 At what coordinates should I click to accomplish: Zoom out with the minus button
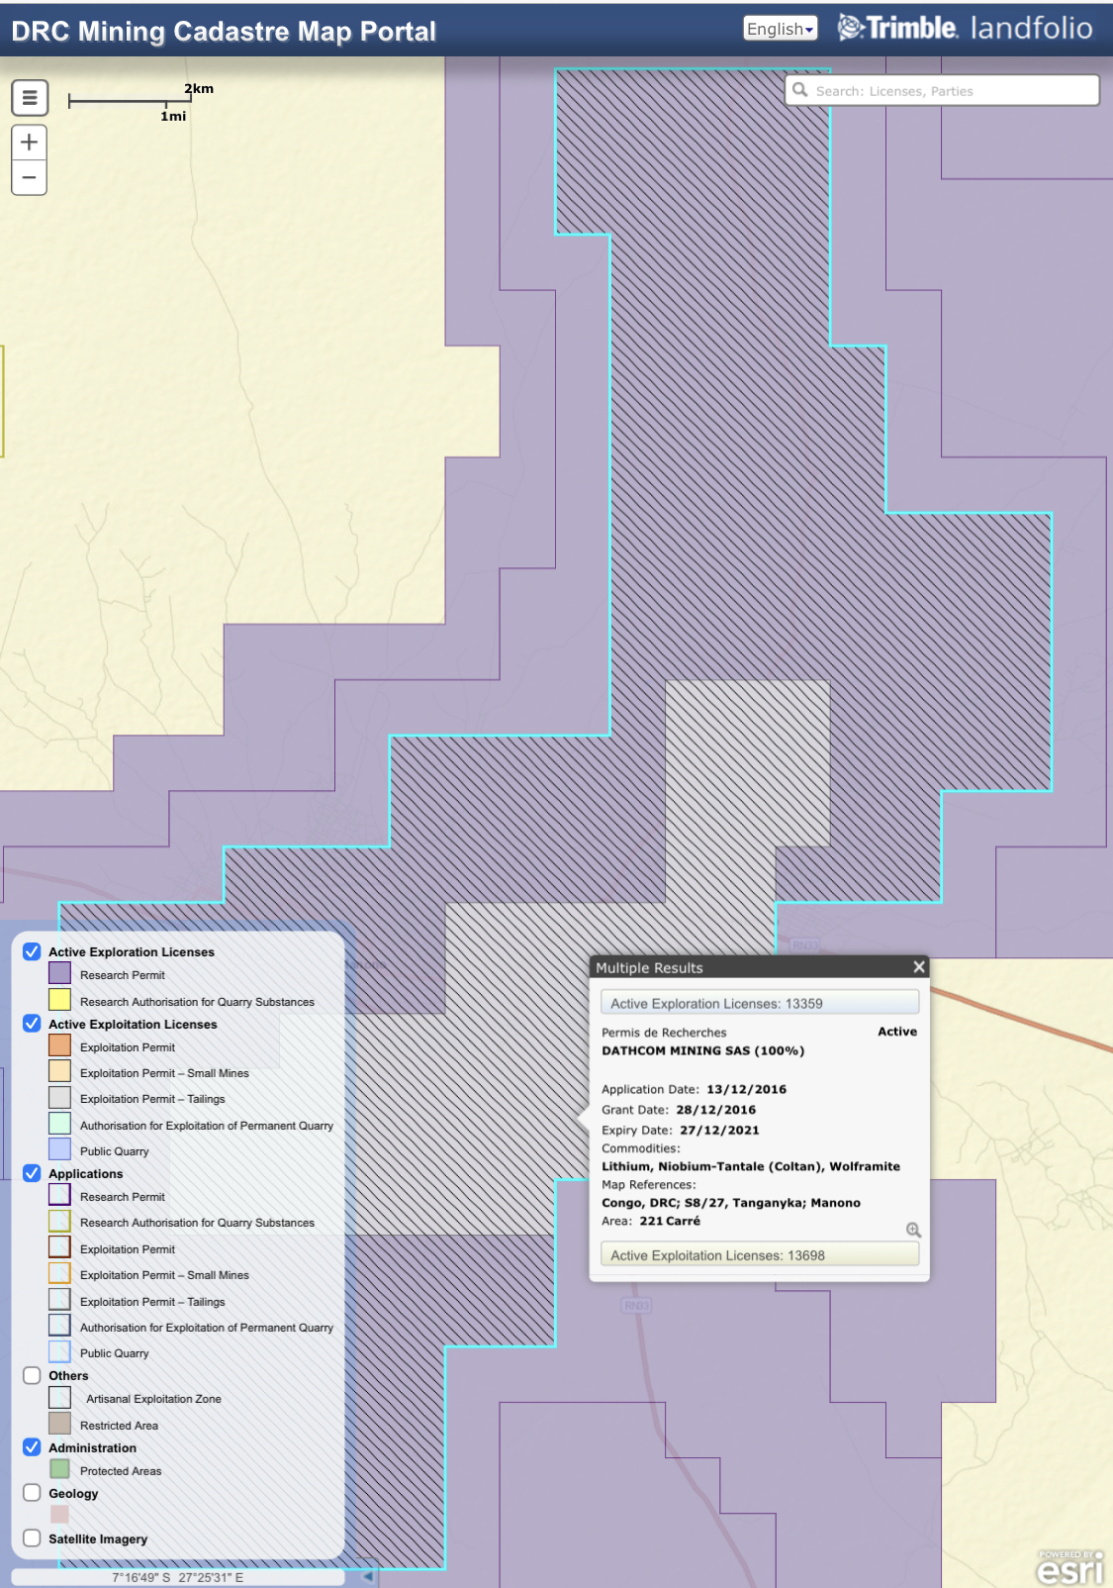click(x=30, y=178)
